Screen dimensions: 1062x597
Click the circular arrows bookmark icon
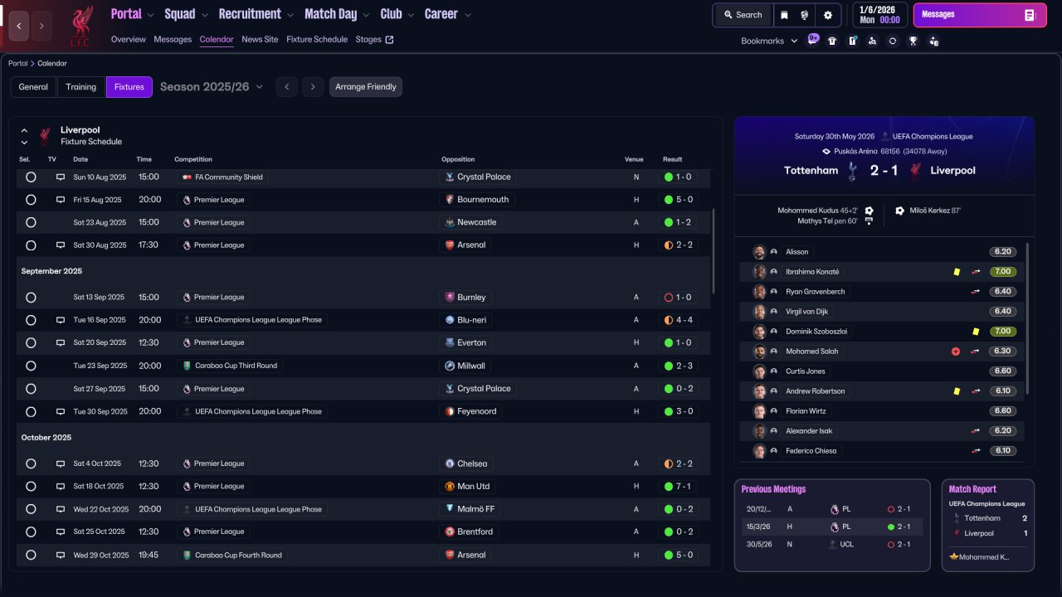pos(892,41)
